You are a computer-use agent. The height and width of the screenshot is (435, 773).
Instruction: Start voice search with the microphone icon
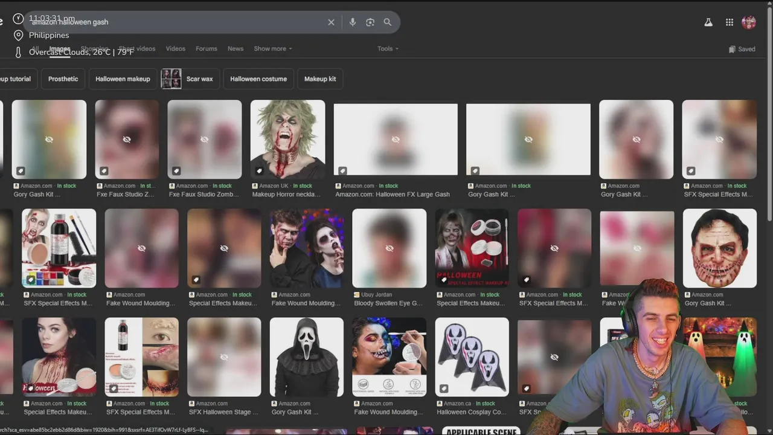point(353,22)
